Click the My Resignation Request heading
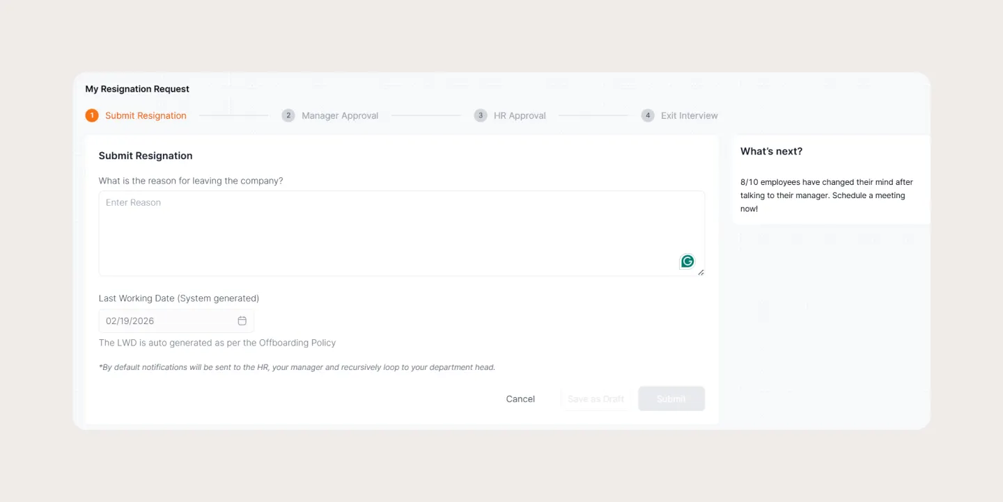Screen dimensions: 1003x502 137,88
